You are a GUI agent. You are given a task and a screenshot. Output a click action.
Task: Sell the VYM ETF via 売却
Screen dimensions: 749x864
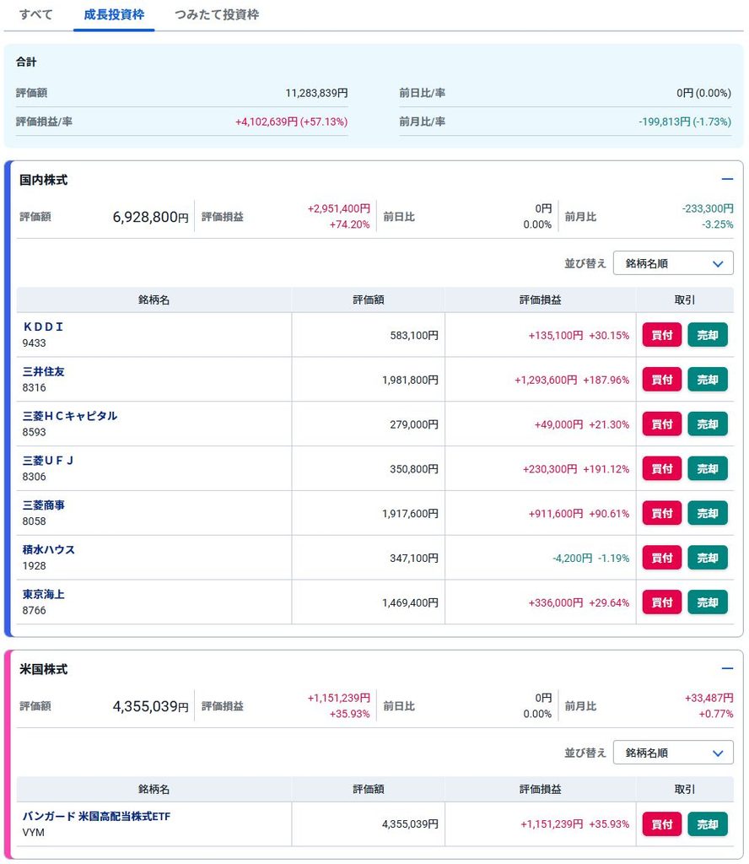[708, 824]
